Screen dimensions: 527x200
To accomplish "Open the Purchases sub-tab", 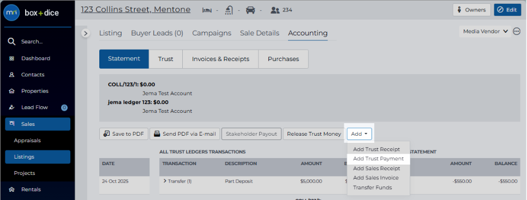I will pos(283,59).
